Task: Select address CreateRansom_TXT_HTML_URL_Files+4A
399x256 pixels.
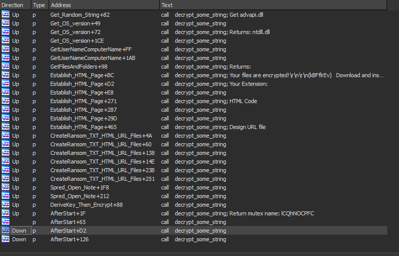Action: pyautogui.click(x=101, y=136)
